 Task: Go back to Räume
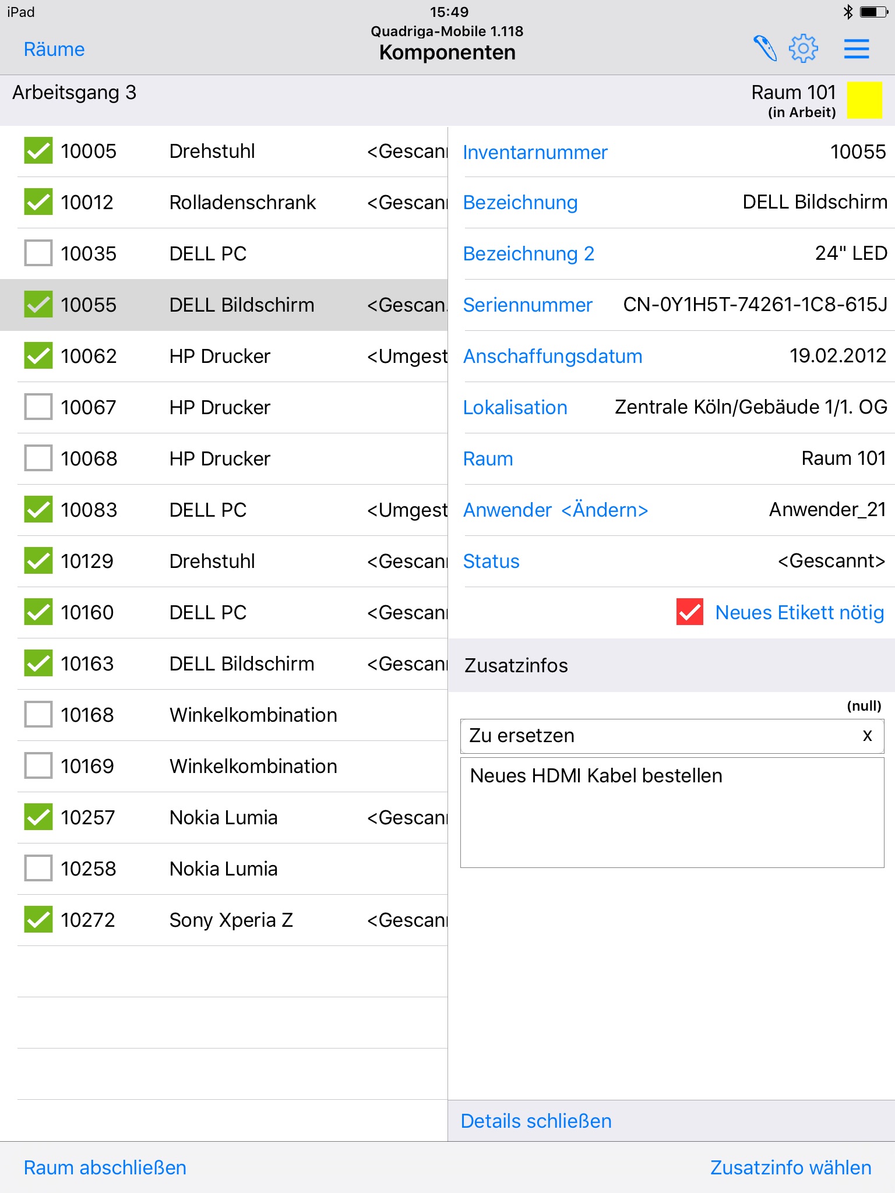point(54,50)
